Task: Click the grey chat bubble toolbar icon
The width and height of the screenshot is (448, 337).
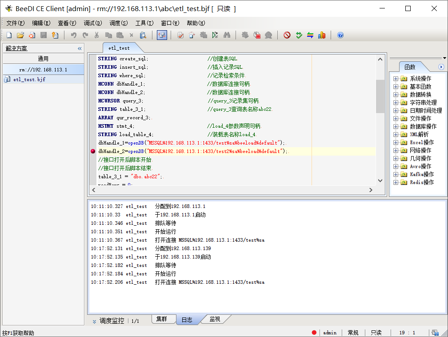Action: coord(268,35)
